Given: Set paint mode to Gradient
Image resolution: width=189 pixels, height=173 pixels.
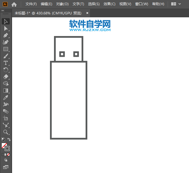Looking at the screenshot, I should (x=6, y=155).
